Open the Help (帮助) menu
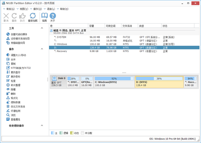 [63, 9]
